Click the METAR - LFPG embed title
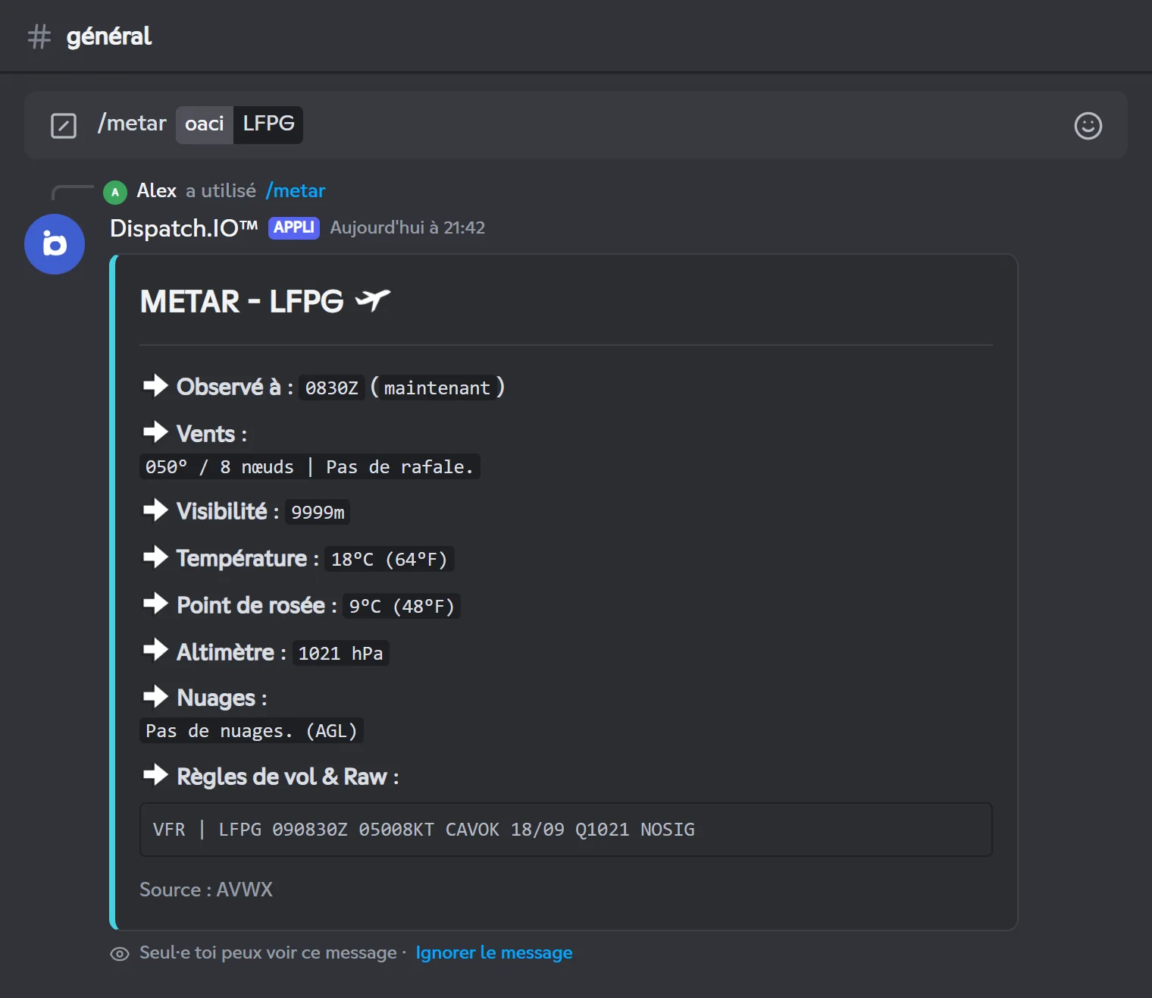 pos(242,302)
